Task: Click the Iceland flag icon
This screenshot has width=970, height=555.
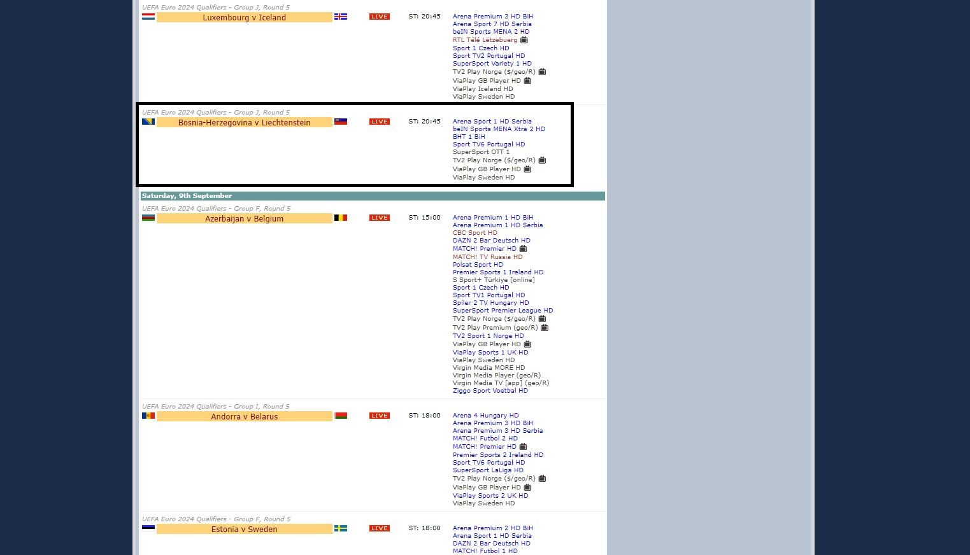Action: 341,17
